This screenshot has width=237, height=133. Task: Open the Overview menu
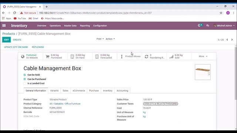[x=41, y=25]
